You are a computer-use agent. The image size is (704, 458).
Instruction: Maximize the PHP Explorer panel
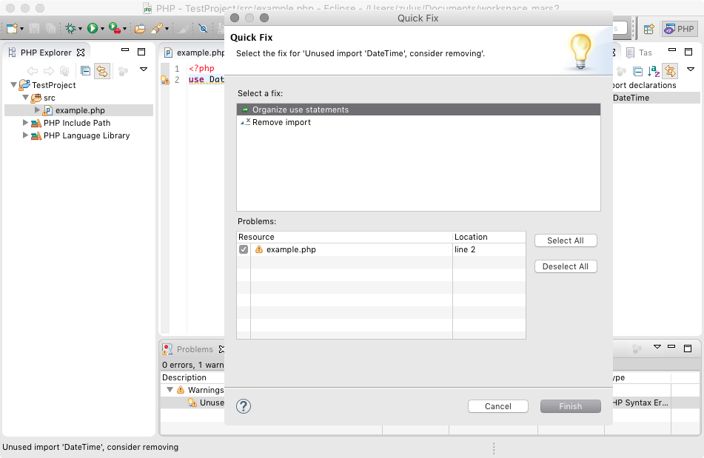click(141, 52)
